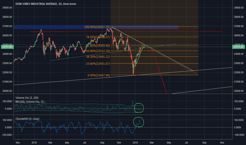Screen dimensions: 246x145
Task: Click the 2018 label on the time axis
Action: [x=34, y=143]
